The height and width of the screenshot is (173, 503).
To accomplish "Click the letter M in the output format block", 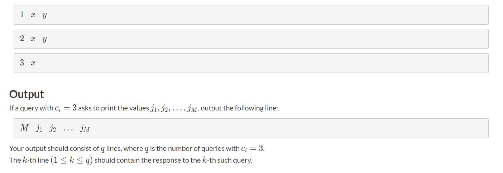I will click(x=24, y=128).
